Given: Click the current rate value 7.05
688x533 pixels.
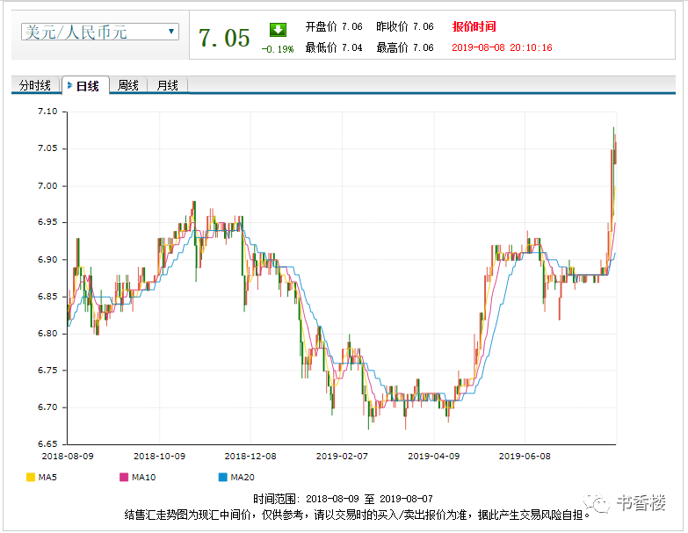Looking at the screenshot, I should pyautogui.click(x=224, y=38).
